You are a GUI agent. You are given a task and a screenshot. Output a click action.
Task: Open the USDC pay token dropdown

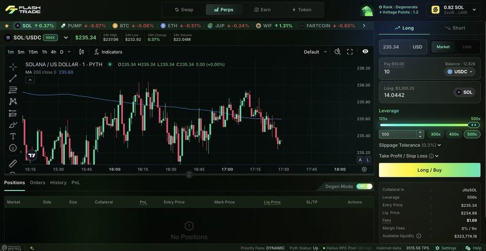point(460,72)
